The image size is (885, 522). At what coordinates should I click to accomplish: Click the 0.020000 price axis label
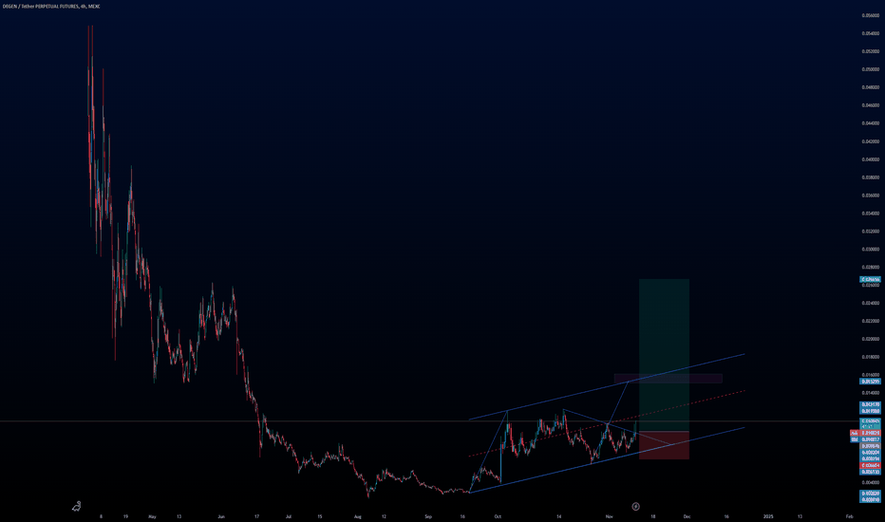(x=870, y=339)
